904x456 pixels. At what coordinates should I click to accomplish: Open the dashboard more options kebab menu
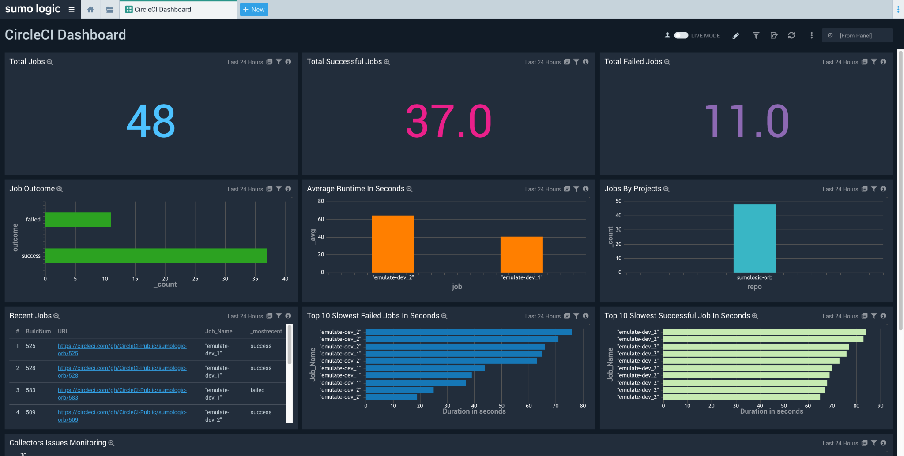click(x=811, y=35)
